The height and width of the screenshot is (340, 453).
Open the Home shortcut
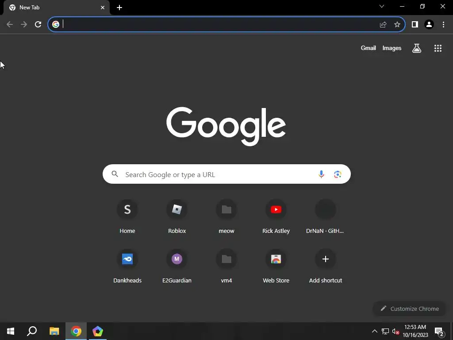point(127,216)
